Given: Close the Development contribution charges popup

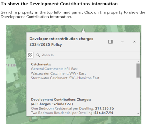Looking at the screenshot, I should [134, 42].
